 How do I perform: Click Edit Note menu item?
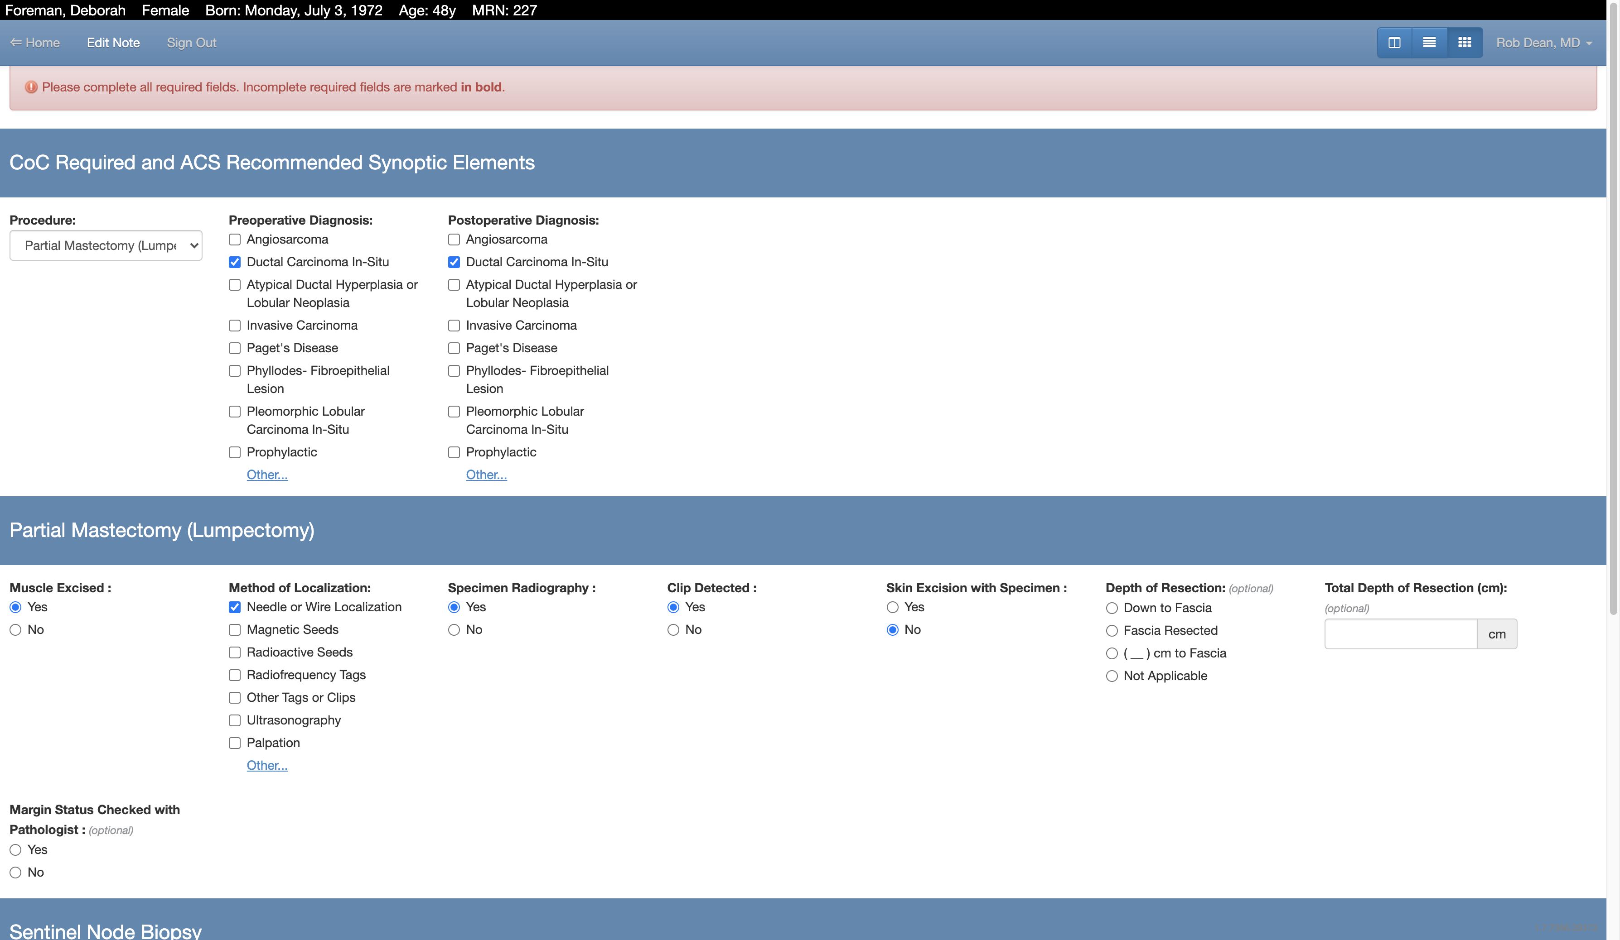[x=113, y=43]
